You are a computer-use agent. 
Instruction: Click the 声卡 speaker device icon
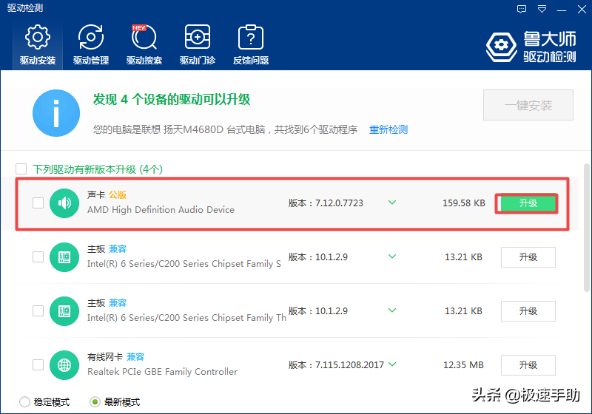tap(64, 203)
